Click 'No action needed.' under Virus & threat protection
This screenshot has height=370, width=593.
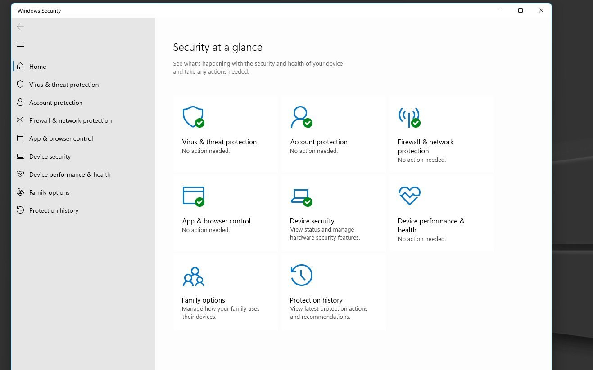206,151
